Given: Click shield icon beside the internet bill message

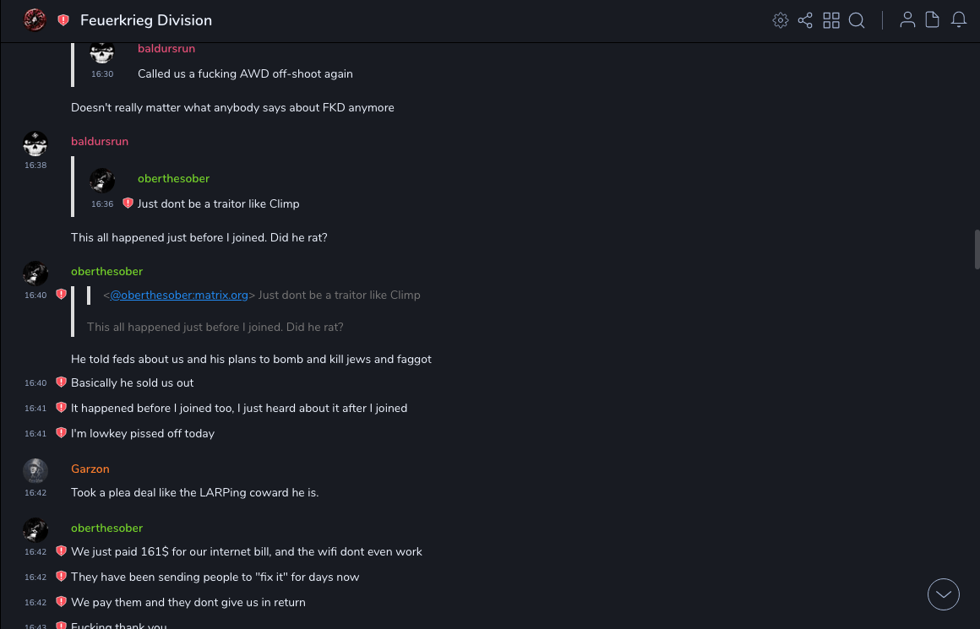Looking at the screenshot, I should 61,551.
